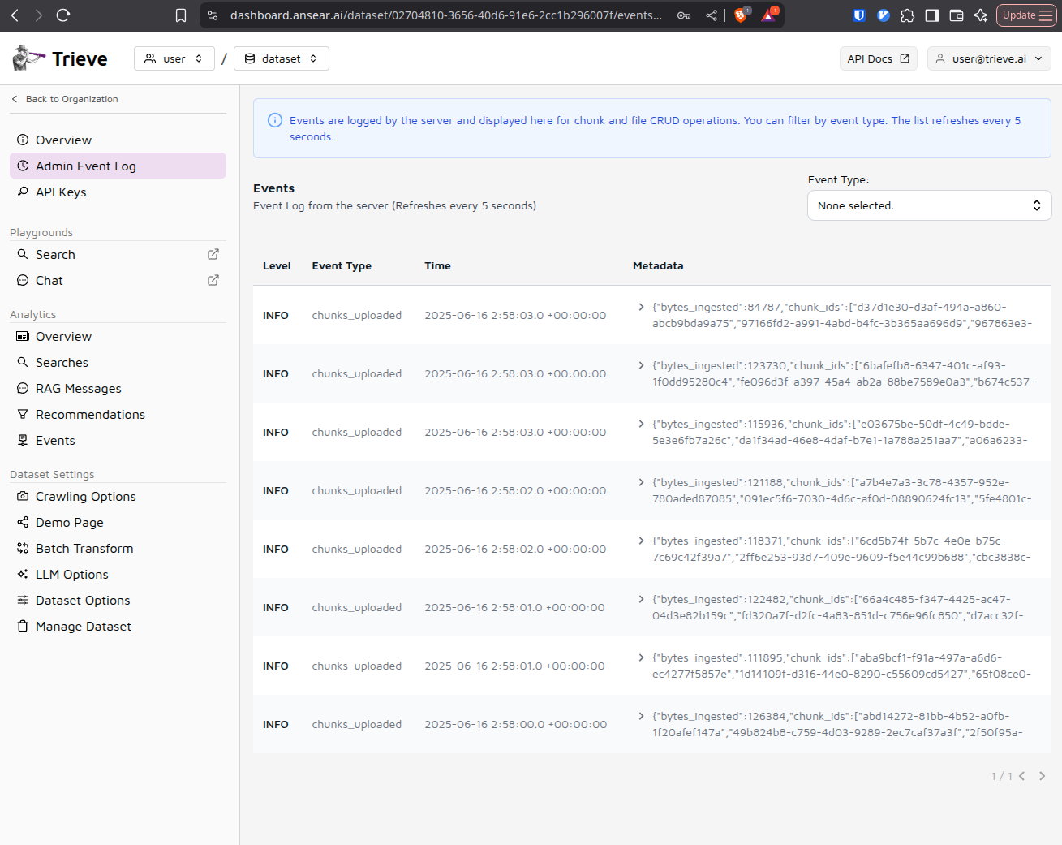Open the Bitwarden shield extension icon
Image resolution: width=1062 pixels, height=845 pixels.
859,15
